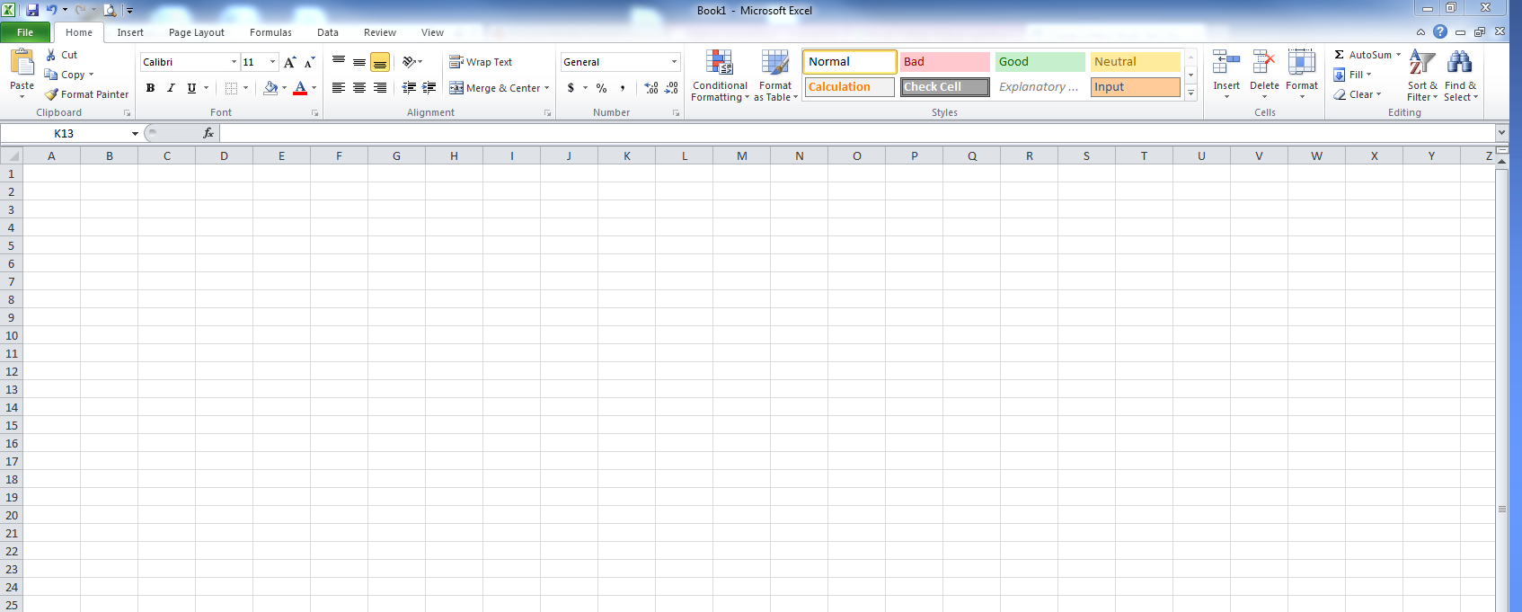Click the Format as Table icon
Image resolution: width=1522 pixels, height=612 pixels.
coord(775,64)
